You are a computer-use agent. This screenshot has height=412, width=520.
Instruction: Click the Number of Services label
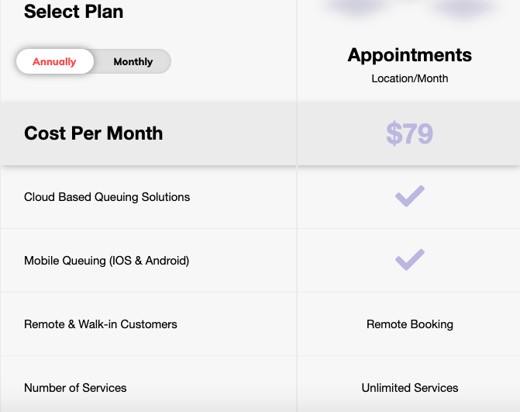[75, 388]
